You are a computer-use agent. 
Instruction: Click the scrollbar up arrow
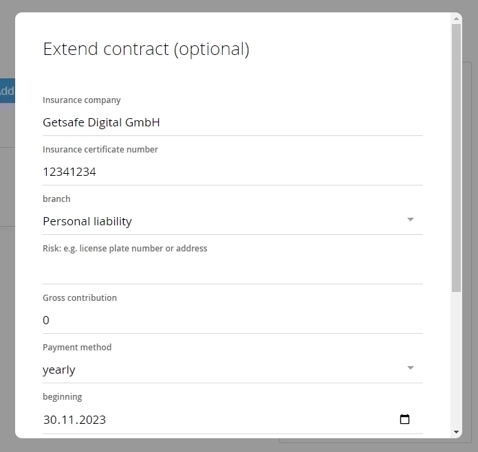[x=456, y=19]
